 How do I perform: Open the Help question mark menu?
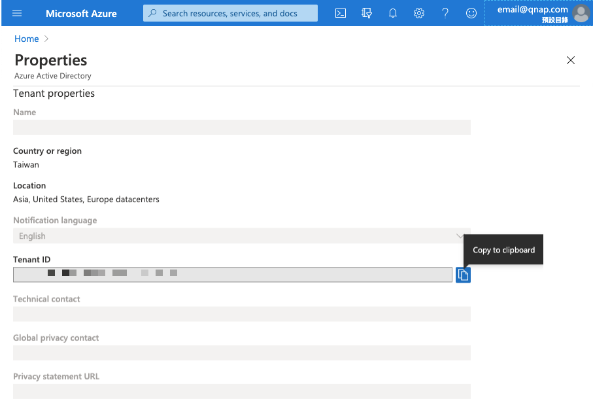pos(445,13)
